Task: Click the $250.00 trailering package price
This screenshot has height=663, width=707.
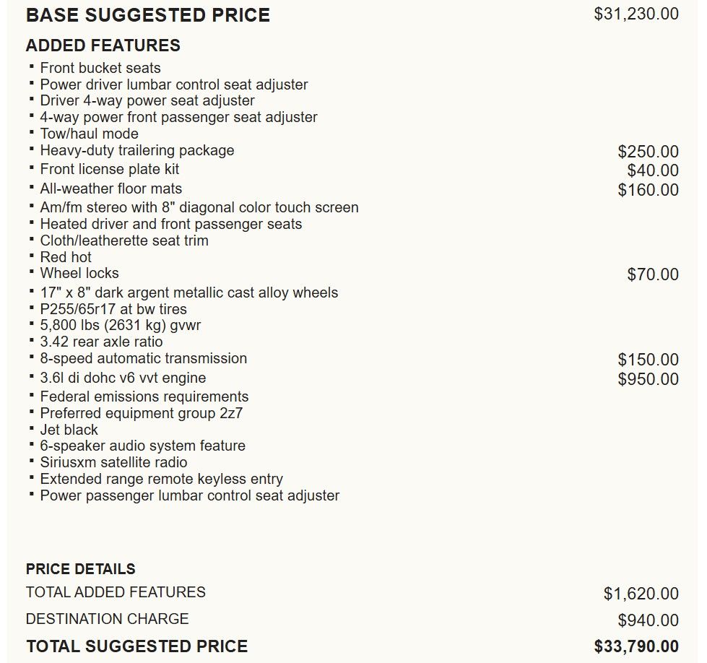Action: 648,152
